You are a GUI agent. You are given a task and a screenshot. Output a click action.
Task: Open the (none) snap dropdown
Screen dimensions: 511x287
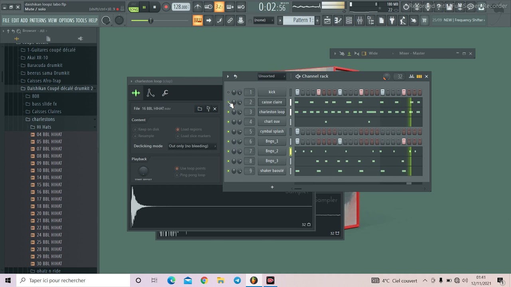tap(264, 20)
